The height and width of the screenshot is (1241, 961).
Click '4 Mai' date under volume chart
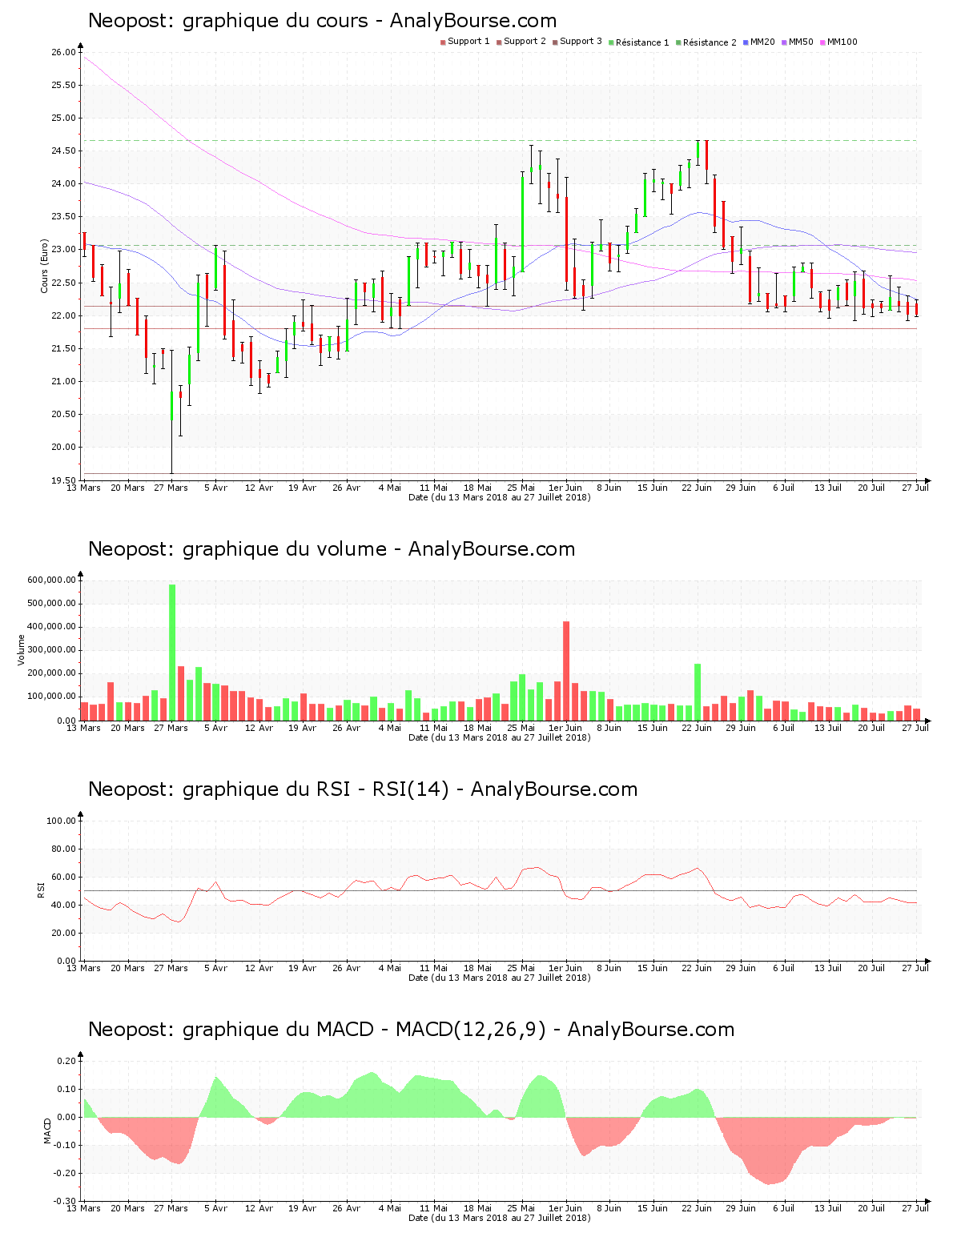click(390, 729)
